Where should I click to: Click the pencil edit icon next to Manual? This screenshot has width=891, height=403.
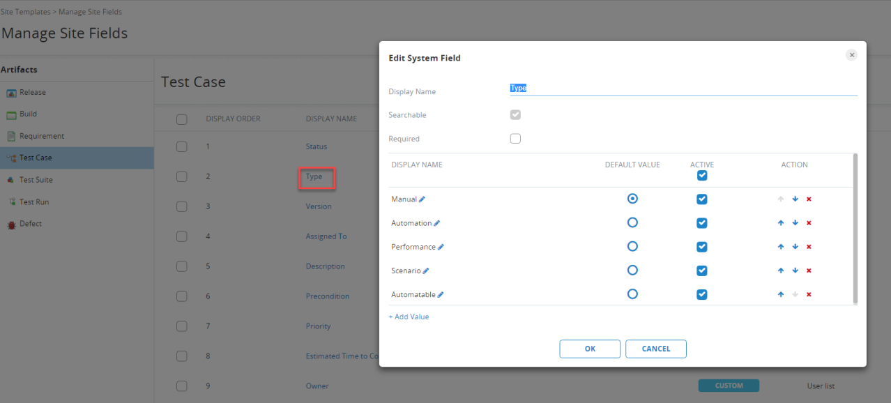coord(422,199)
